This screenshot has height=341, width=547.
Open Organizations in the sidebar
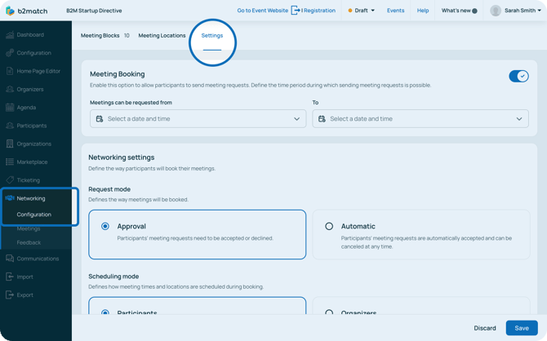tap(33, 144)
